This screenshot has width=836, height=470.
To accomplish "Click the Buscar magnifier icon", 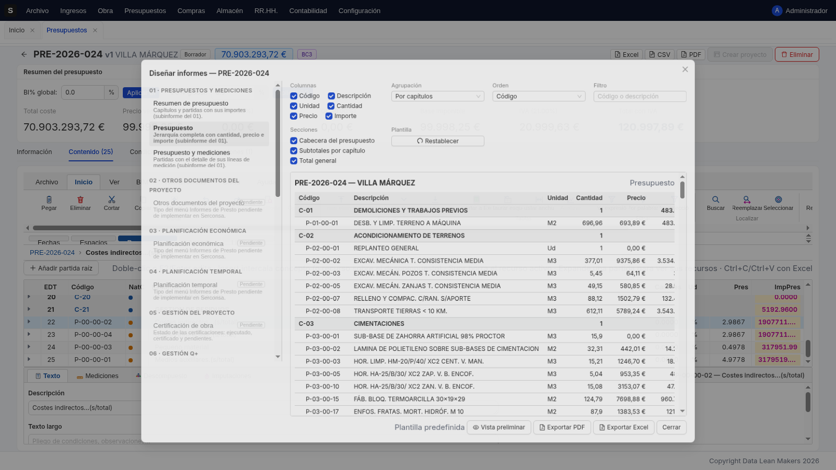I will coord(716,199).
